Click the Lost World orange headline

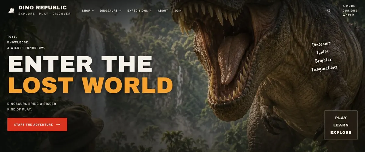point(90,85)
